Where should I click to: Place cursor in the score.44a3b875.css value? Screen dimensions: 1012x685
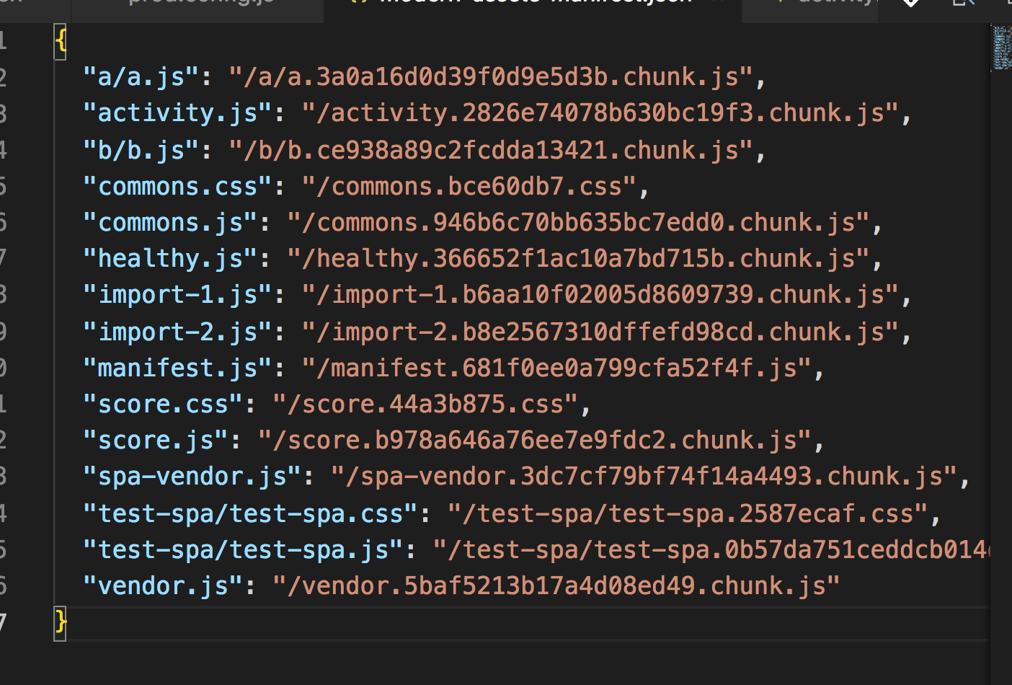(x=426, y=404)
